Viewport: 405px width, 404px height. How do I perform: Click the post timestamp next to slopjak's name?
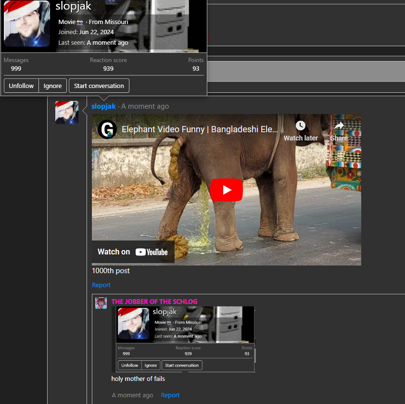pos(145,106)
